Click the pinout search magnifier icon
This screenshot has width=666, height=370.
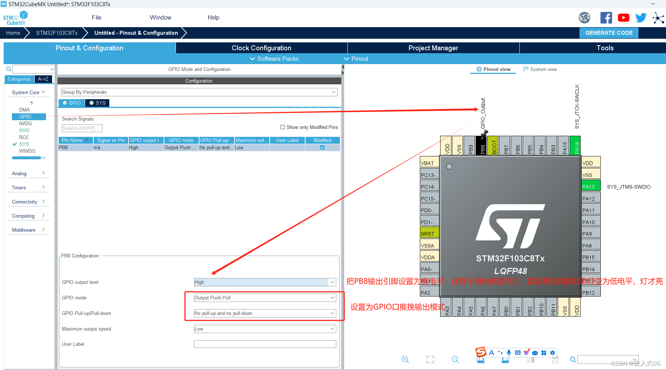[573, 360]
